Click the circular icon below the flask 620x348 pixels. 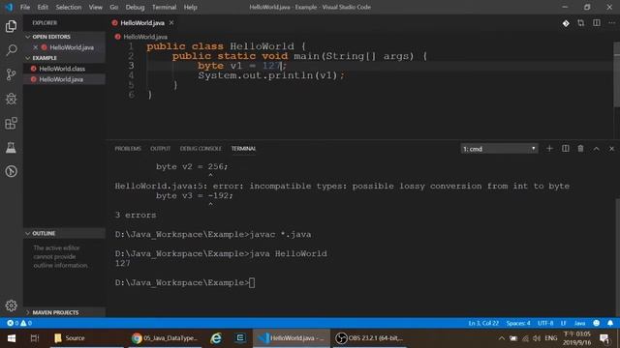[11, 171]
